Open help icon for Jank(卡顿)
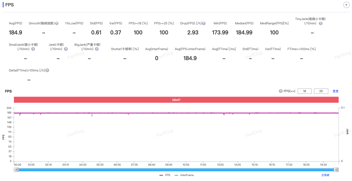 click(66, 49)
